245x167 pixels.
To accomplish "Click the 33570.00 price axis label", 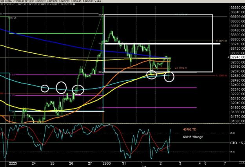I will (x=238, y=26).
